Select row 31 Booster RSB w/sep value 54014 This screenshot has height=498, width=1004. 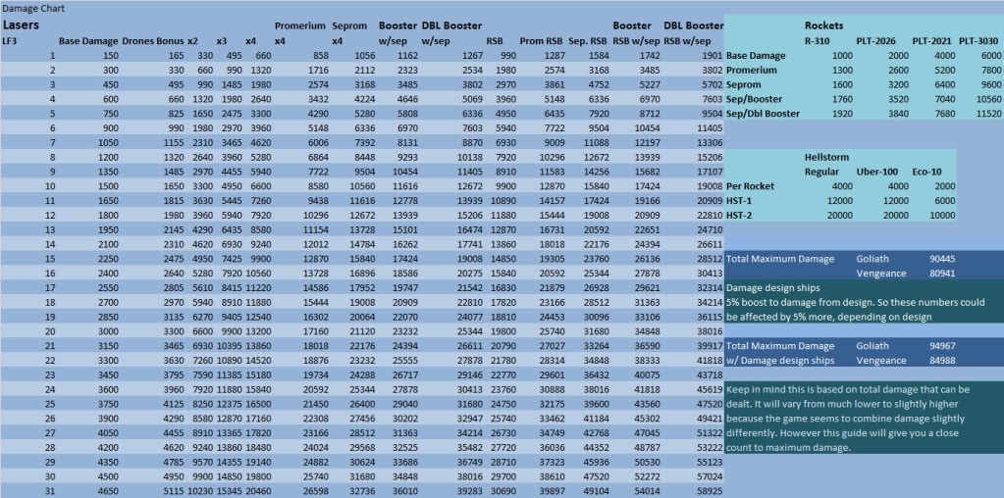646,491
